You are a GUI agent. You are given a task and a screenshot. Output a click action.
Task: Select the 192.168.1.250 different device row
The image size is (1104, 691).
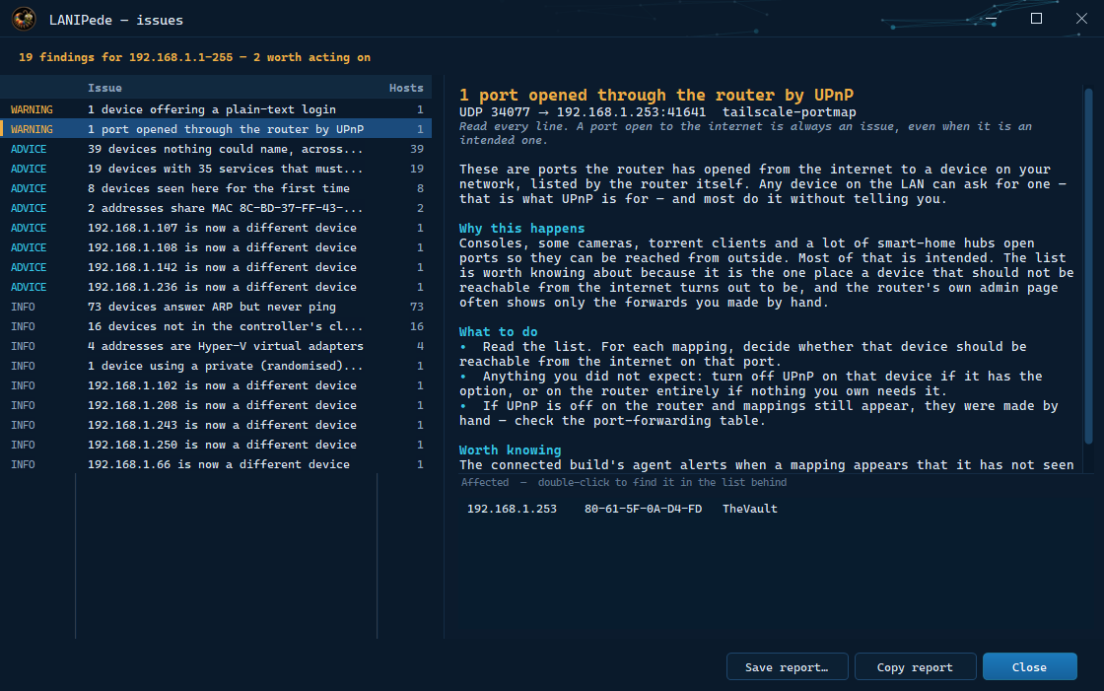[x=216, y=445]
